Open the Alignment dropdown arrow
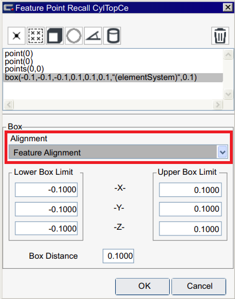Image resolution: width=235 pixels, height=299 pixels. pyautogui.click(x=223, y=152)
